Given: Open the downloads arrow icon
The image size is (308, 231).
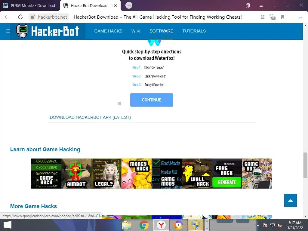Looking at the screenshot, I should point(301,17).
